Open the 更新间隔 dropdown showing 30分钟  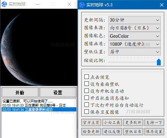(135, 20)
